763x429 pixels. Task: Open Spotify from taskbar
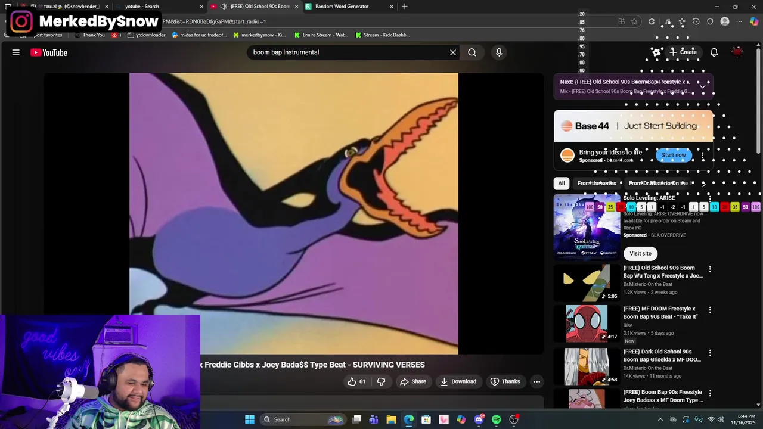pos(496,419)
